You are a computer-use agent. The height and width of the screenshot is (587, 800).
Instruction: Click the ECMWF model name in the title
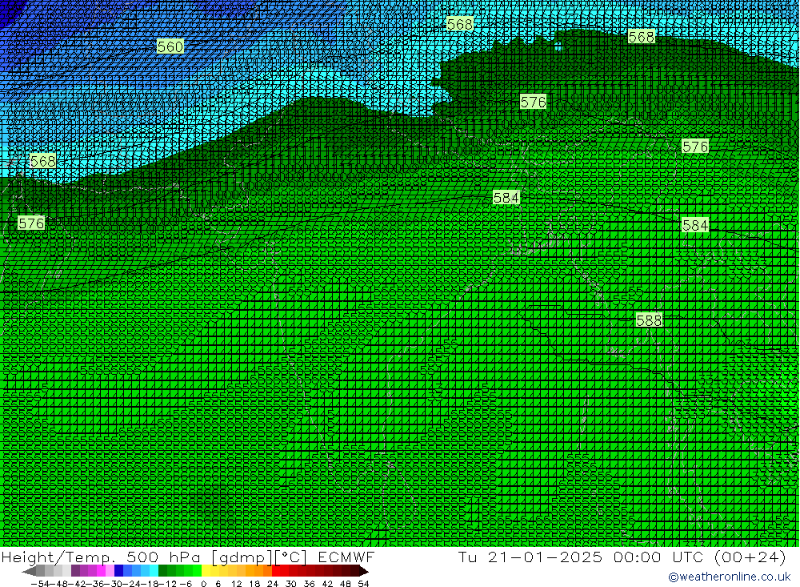[x=346, y=557]
